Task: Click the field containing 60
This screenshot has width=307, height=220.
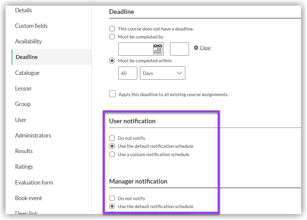Action: click(x=128, y=73)
